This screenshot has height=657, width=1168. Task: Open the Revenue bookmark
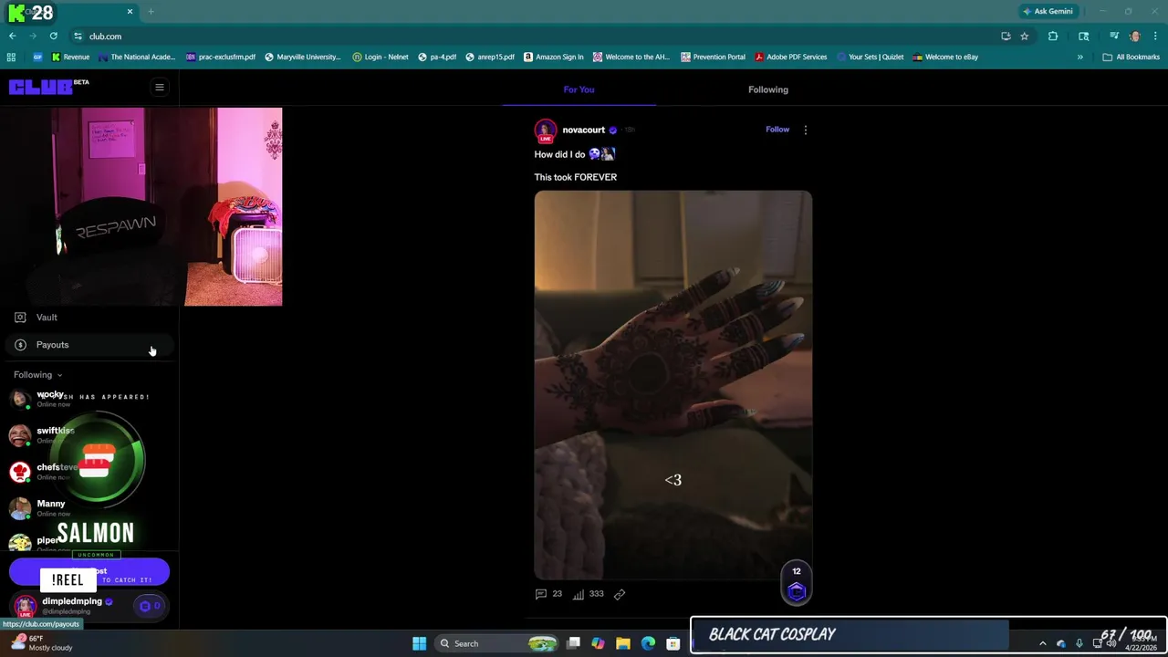70,57
